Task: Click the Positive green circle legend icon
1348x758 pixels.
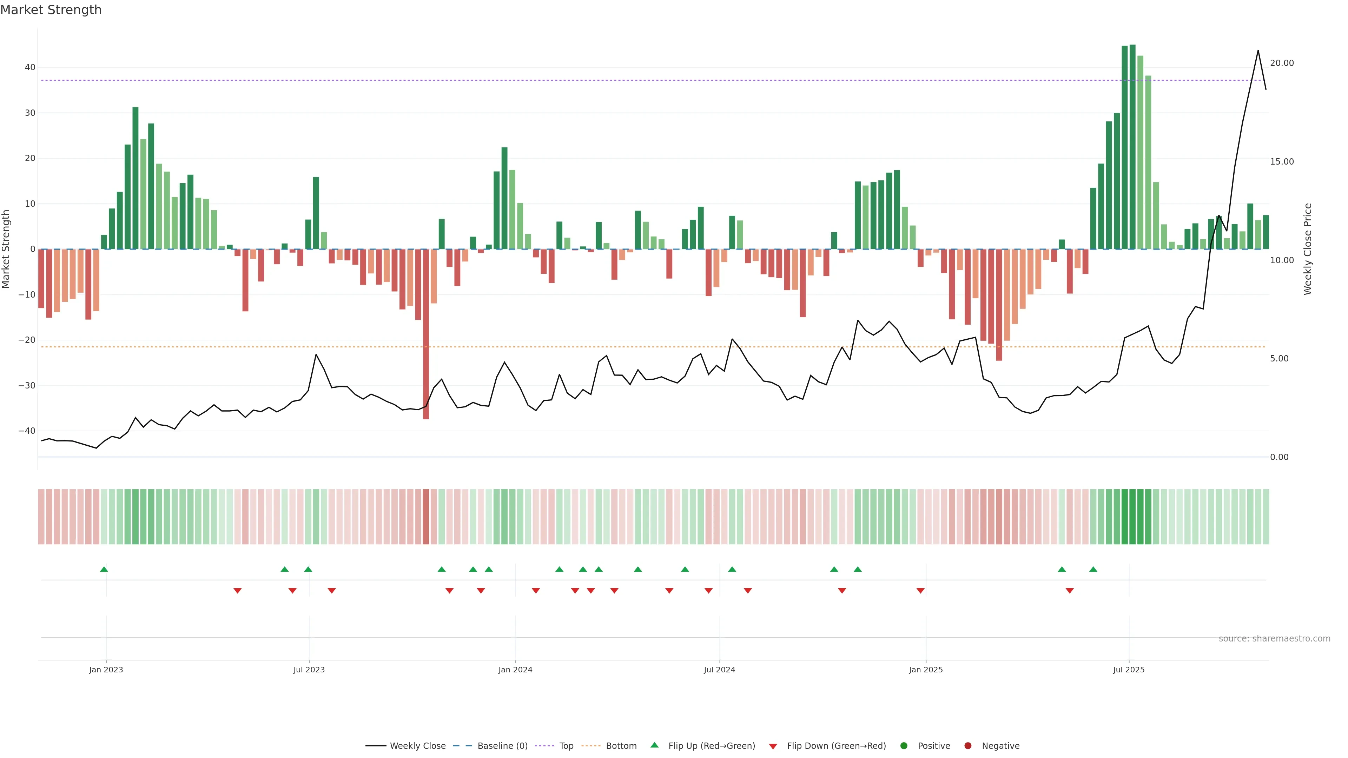Action: click(904, 746)
